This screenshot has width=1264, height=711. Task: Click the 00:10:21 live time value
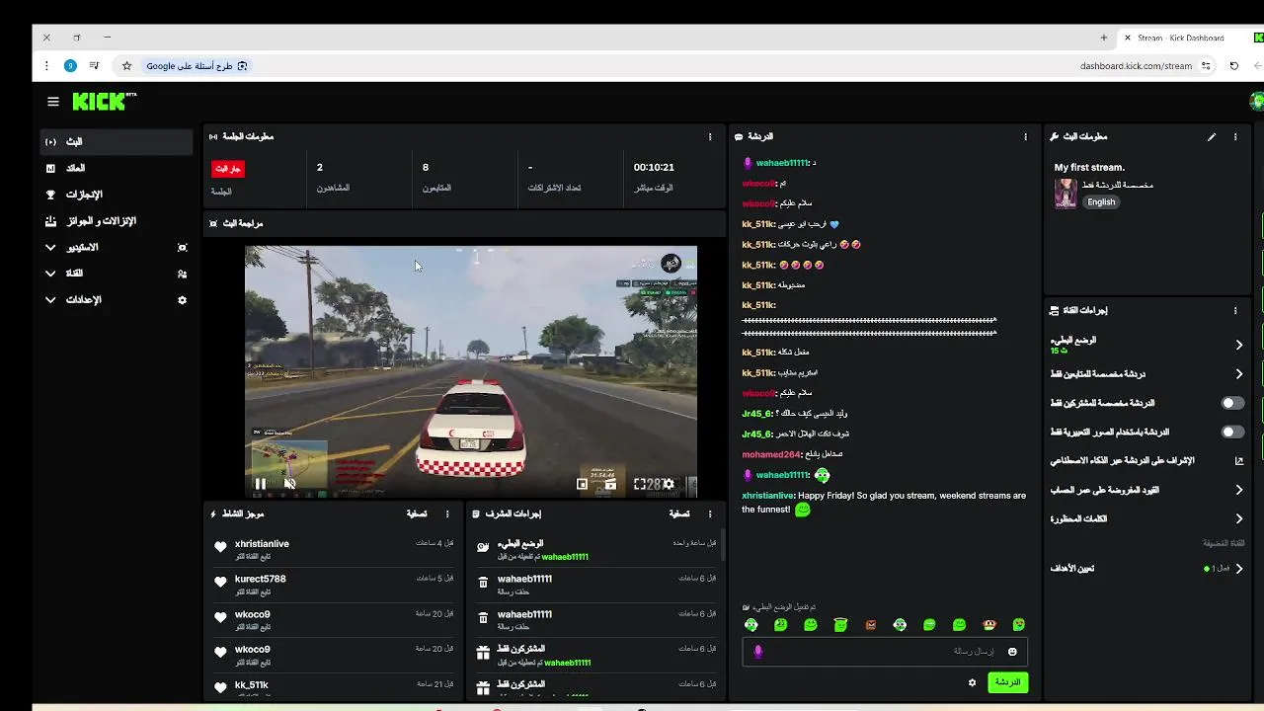point(654,168)
